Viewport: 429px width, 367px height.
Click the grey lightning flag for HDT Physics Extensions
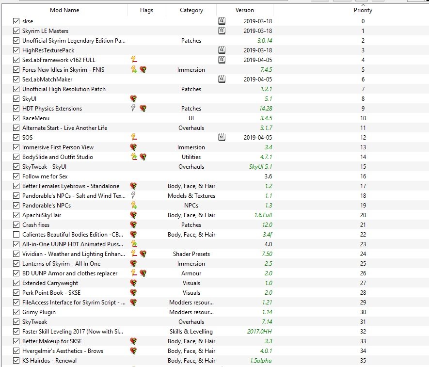point(133,108)
